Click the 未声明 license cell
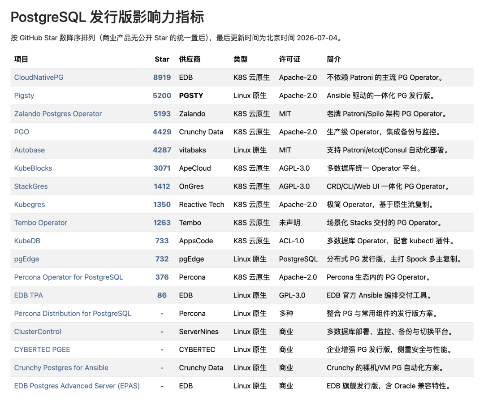The image size is (484, 401). coord(290,223)
